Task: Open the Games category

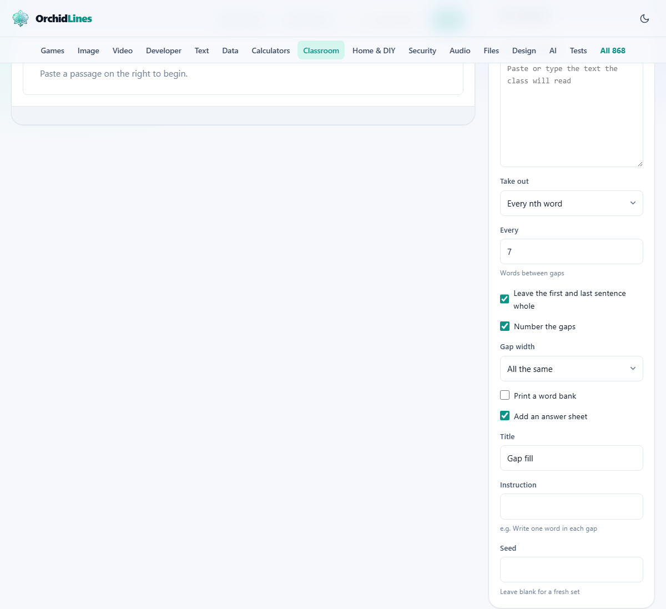Action: click(53, 51)
